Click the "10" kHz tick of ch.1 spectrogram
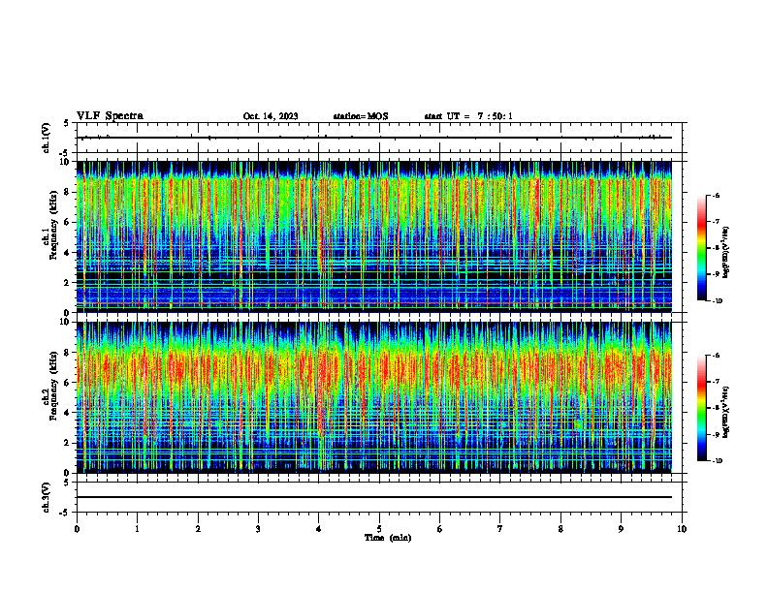This screenshot has width=768, height=593. coord(66,162)
